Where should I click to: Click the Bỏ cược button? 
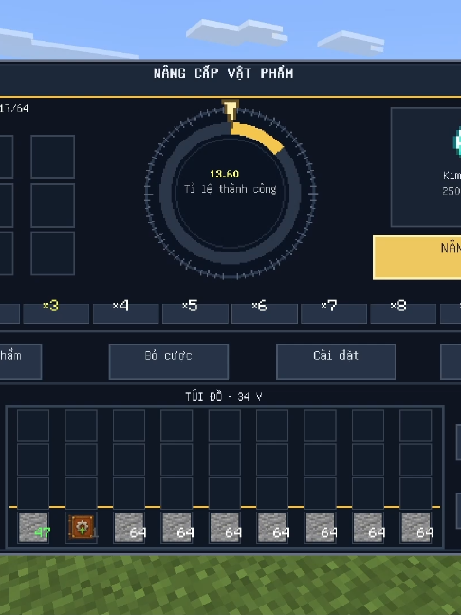[169, 362]
